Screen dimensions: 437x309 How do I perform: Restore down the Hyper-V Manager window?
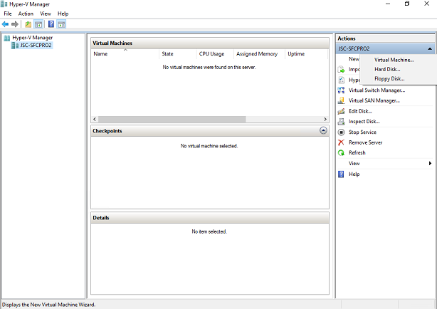tap(407, 4)
